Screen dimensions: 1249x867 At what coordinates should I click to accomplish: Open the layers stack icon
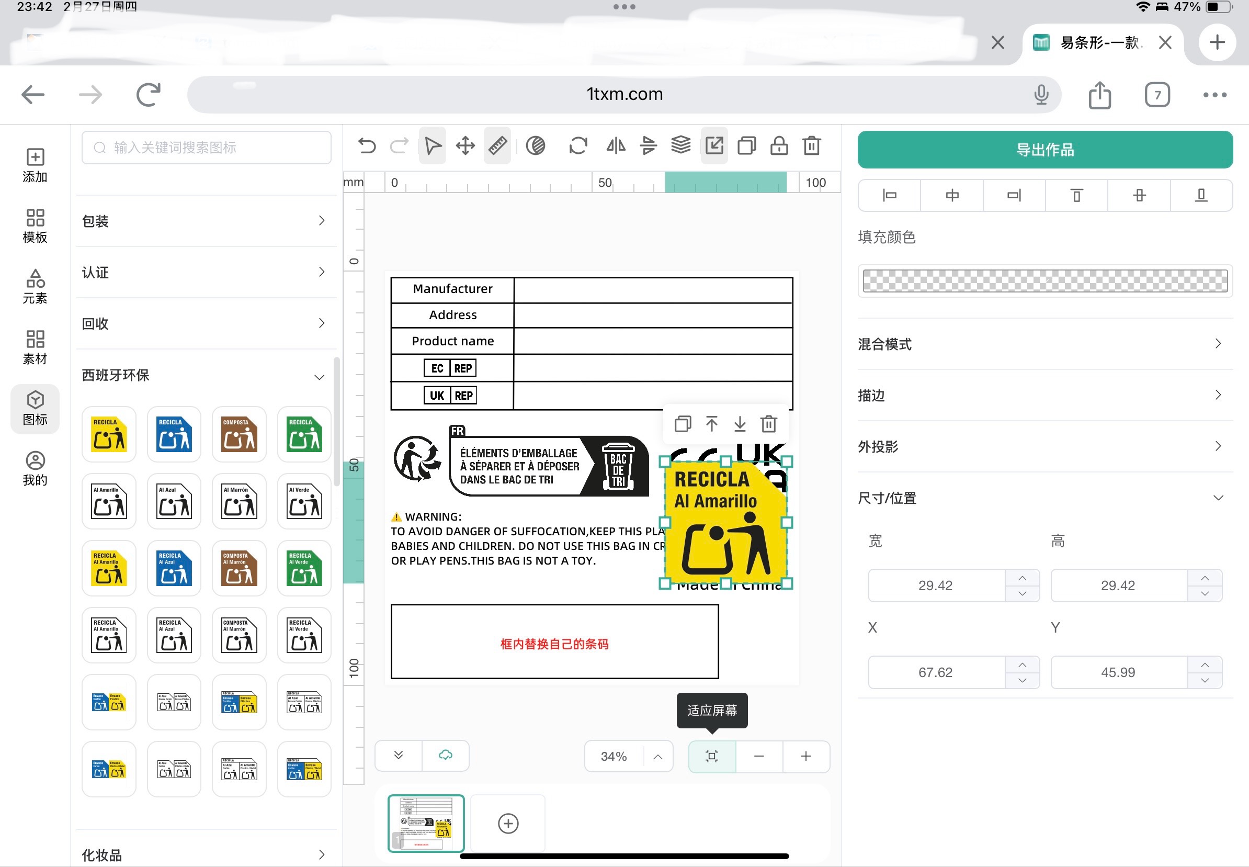(x=680, y=145)
